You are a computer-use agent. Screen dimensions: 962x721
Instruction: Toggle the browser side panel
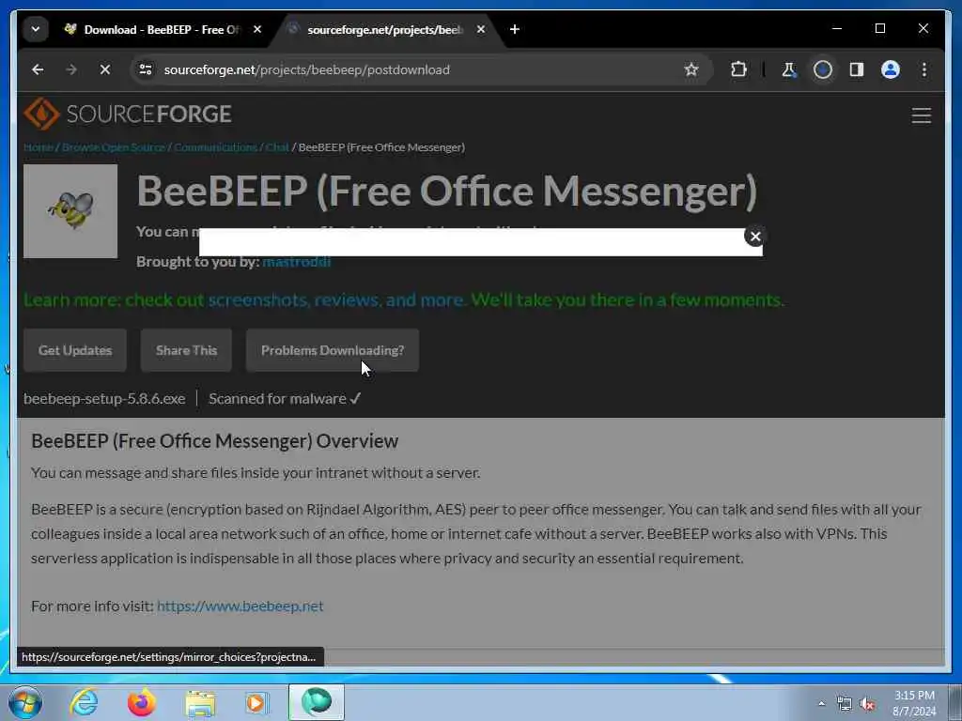pyautogui.click(x=857, y=69)
